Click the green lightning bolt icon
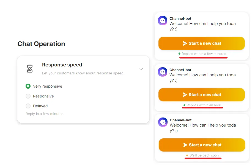Screen dimensions: 252x165 pos(179,54)
